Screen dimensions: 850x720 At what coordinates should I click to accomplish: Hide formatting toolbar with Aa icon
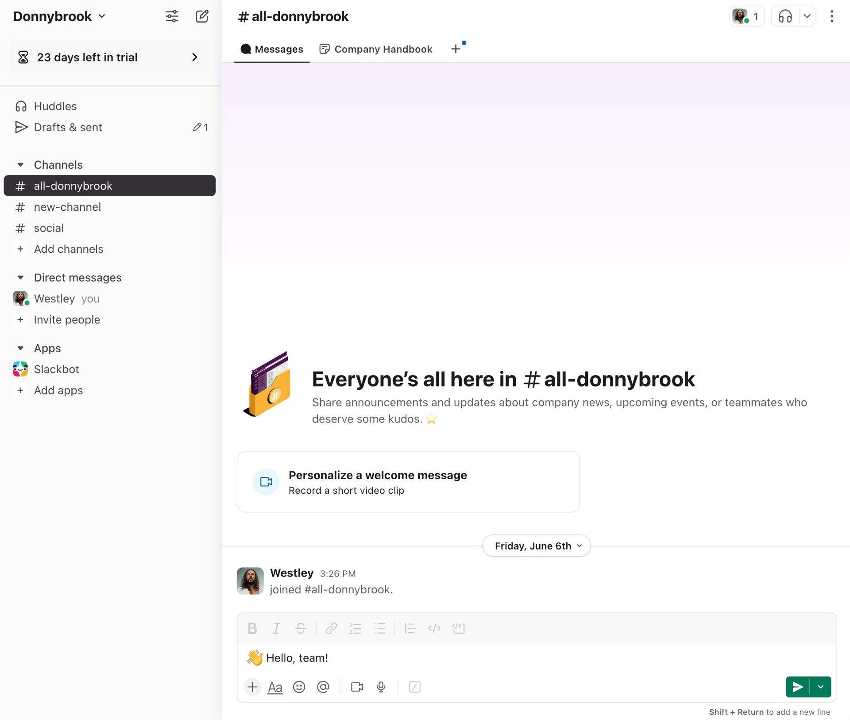275,687
